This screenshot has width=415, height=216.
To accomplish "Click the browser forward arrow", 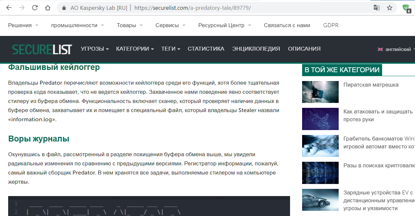I will (x=22, y=8).
